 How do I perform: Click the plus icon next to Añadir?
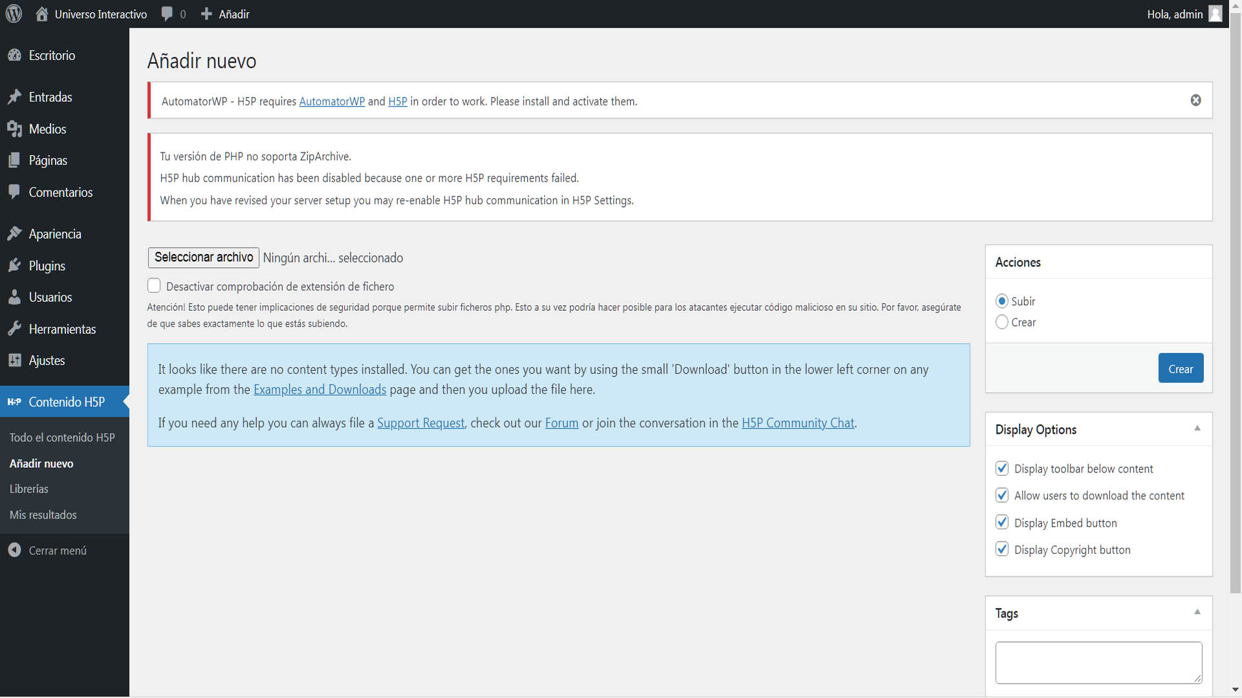[x=206, y=14]
